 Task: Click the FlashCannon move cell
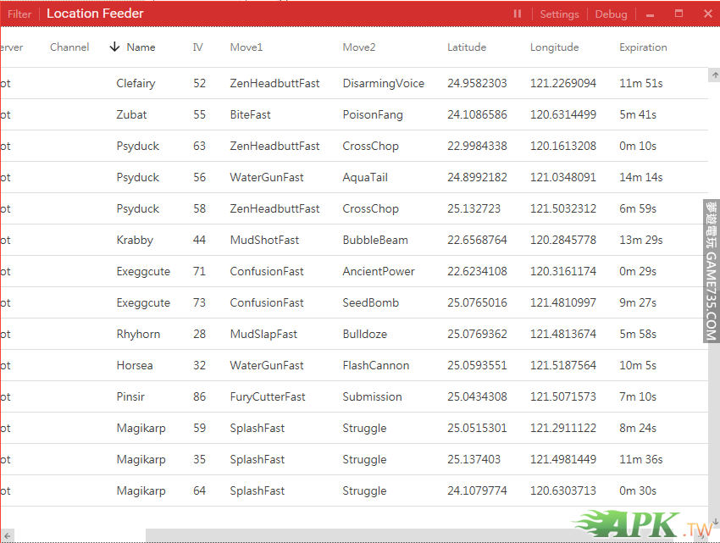(375, 365)
